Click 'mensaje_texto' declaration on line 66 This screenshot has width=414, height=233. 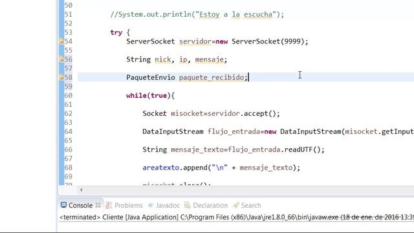(197, 150)
